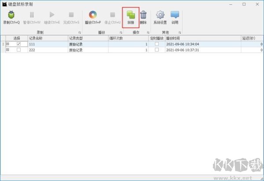Open the 其他 group dialog launcher
Screen dimensions: 264x181
(x=180, y=32)
